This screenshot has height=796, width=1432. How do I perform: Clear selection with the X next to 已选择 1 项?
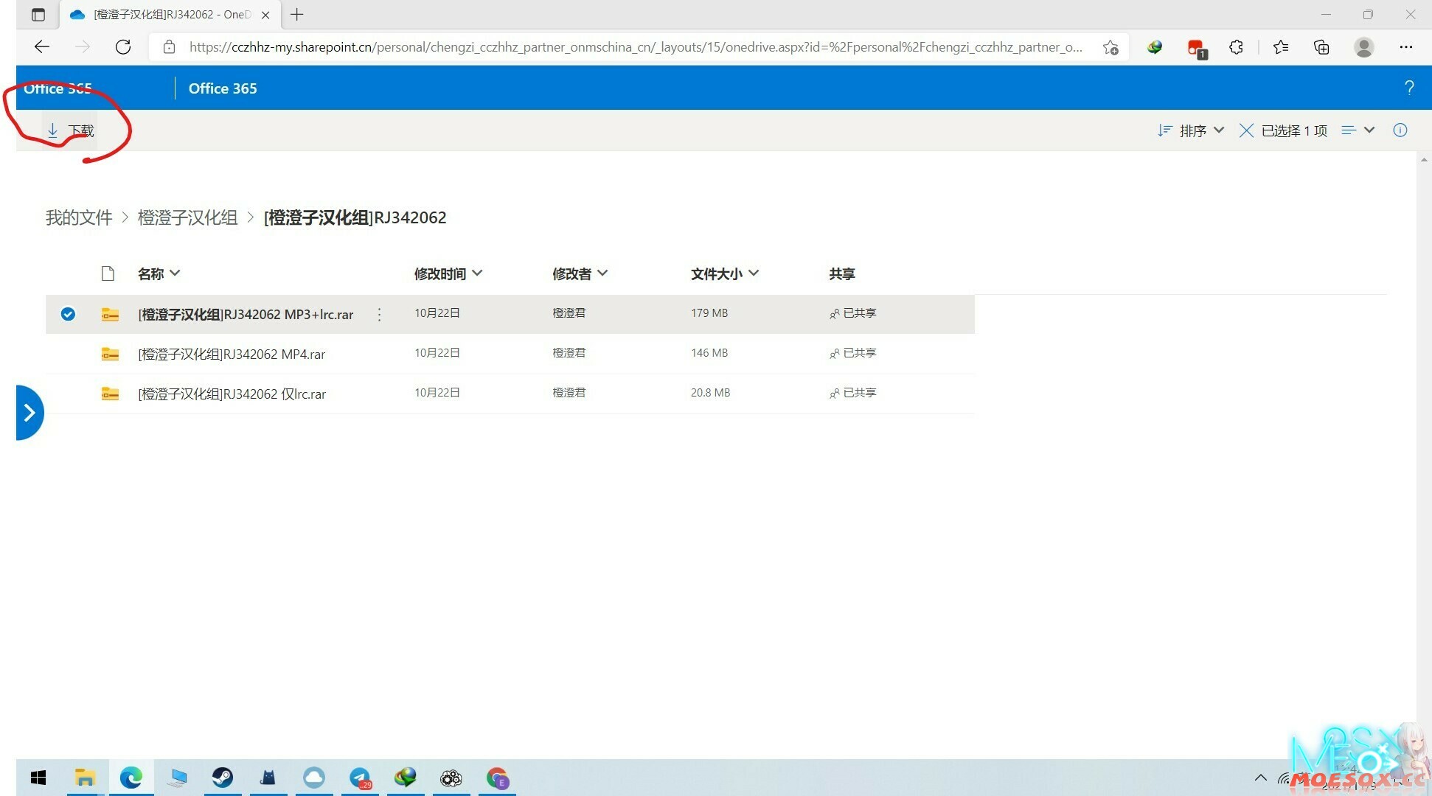pyautogui.click(x=1246, y=130)
